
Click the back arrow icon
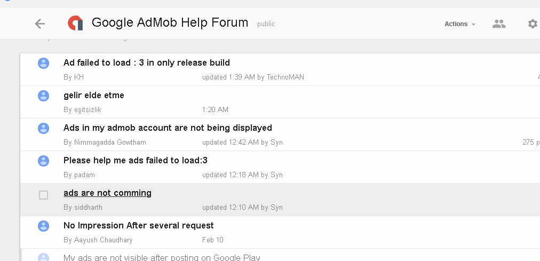click(x=39, y=23)
